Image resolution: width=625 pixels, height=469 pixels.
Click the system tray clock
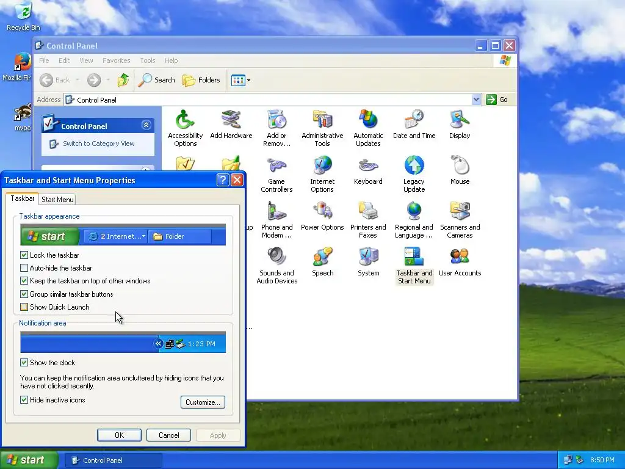point(602,460)
